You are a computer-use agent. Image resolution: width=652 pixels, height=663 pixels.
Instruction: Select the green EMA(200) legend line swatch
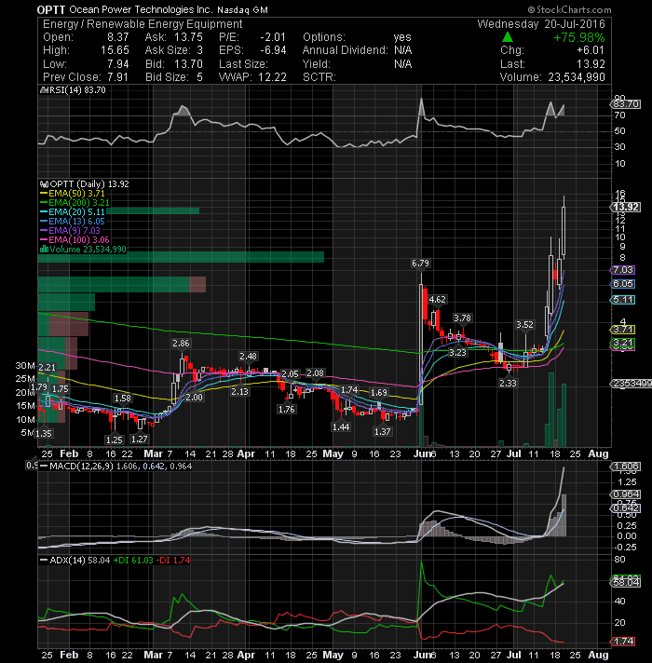click(44, 203)
